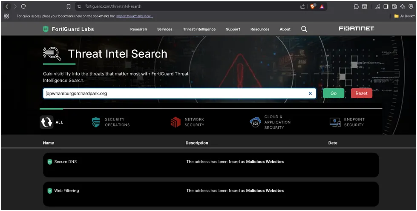Reload the page with the refresh icon

point(23,6)
